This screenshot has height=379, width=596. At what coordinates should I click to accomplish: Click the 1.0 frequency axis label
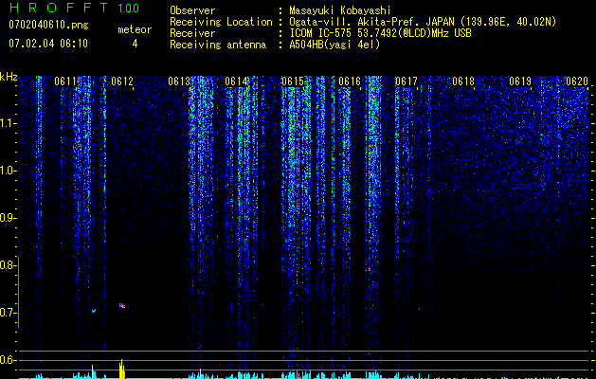point(8,171)
